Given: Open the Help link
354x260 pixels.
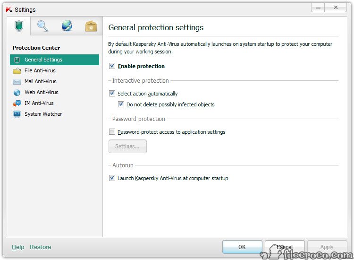Looking at the screenshot, I should [x=18, y=247].
